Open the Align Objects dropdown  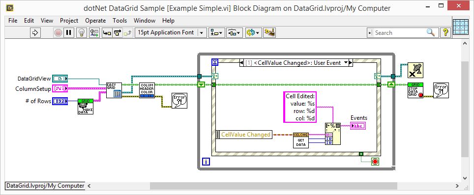(x=217, y=32)
